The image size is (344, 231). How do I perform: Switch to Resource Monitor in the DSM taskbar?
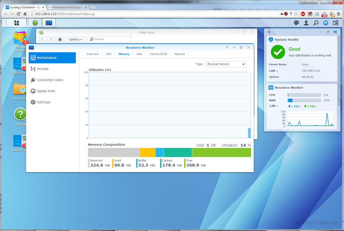pyautogui.click(x=49, y=23)
